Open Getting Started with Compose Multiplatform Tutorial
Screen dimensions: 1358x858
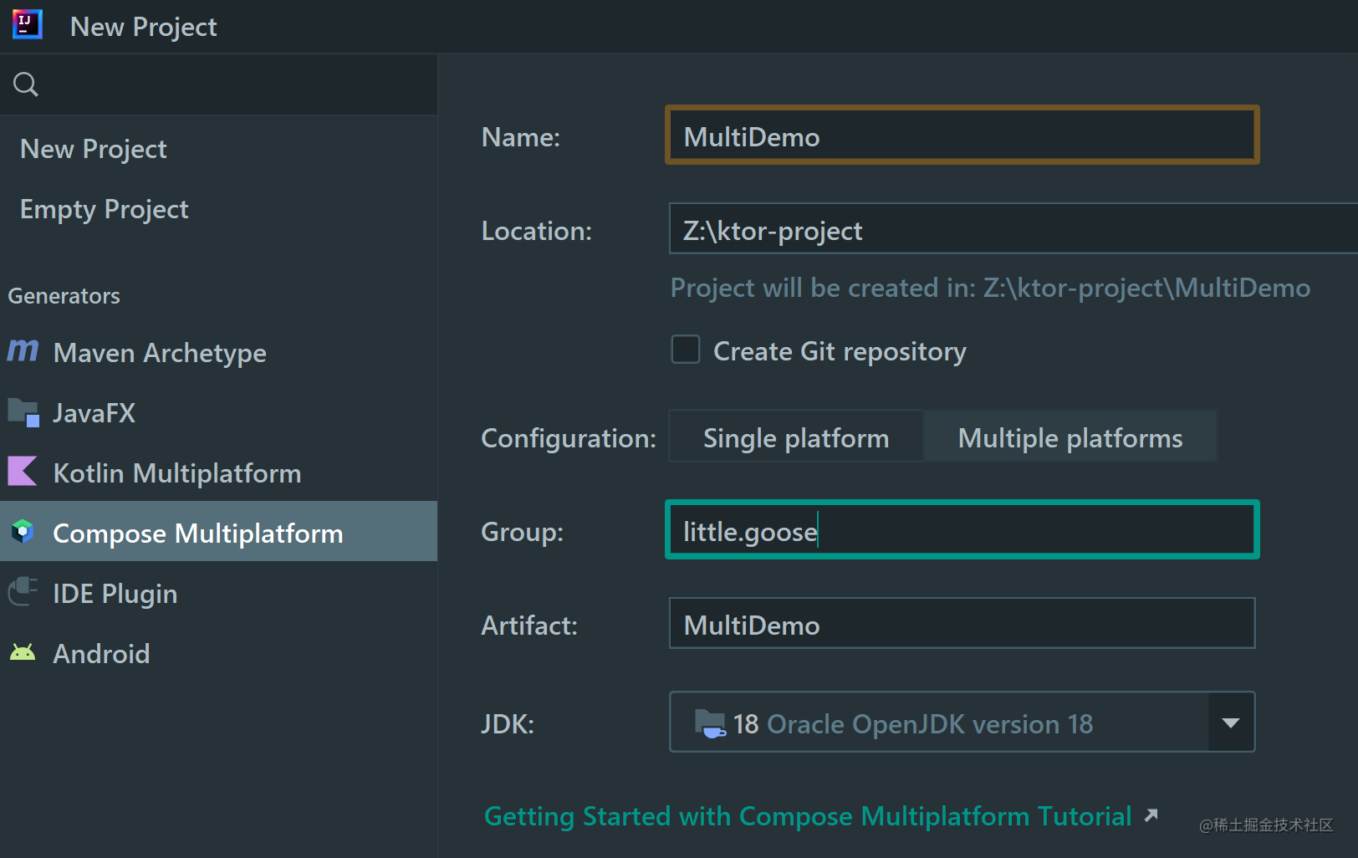pos(807,816)
